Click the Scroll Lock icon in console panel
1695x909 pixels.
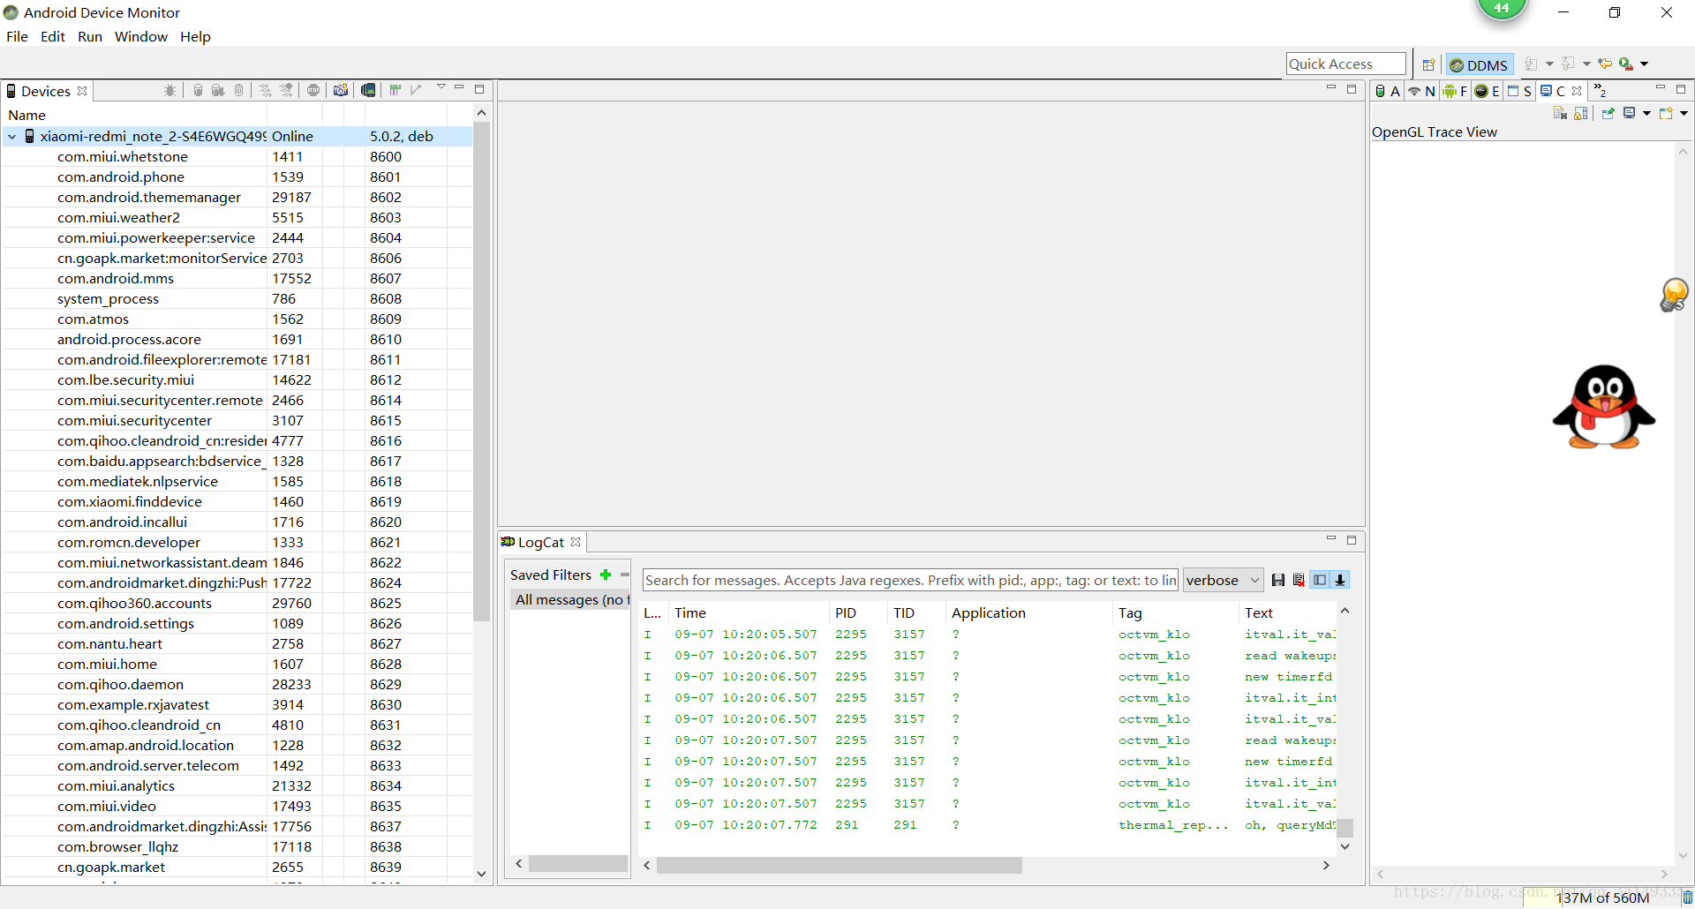coord(1581,113)
